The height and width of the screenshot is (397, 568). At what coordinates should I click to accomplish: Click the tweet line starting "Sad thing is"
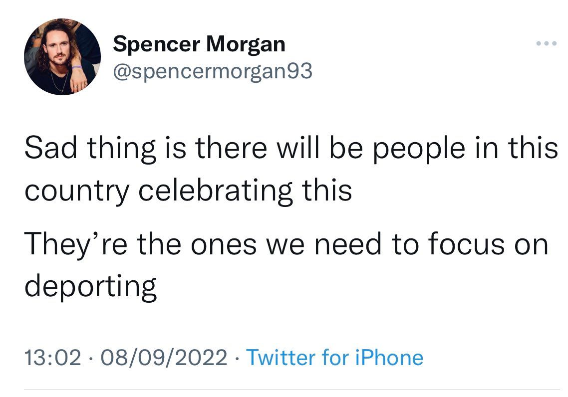[290, 150]
